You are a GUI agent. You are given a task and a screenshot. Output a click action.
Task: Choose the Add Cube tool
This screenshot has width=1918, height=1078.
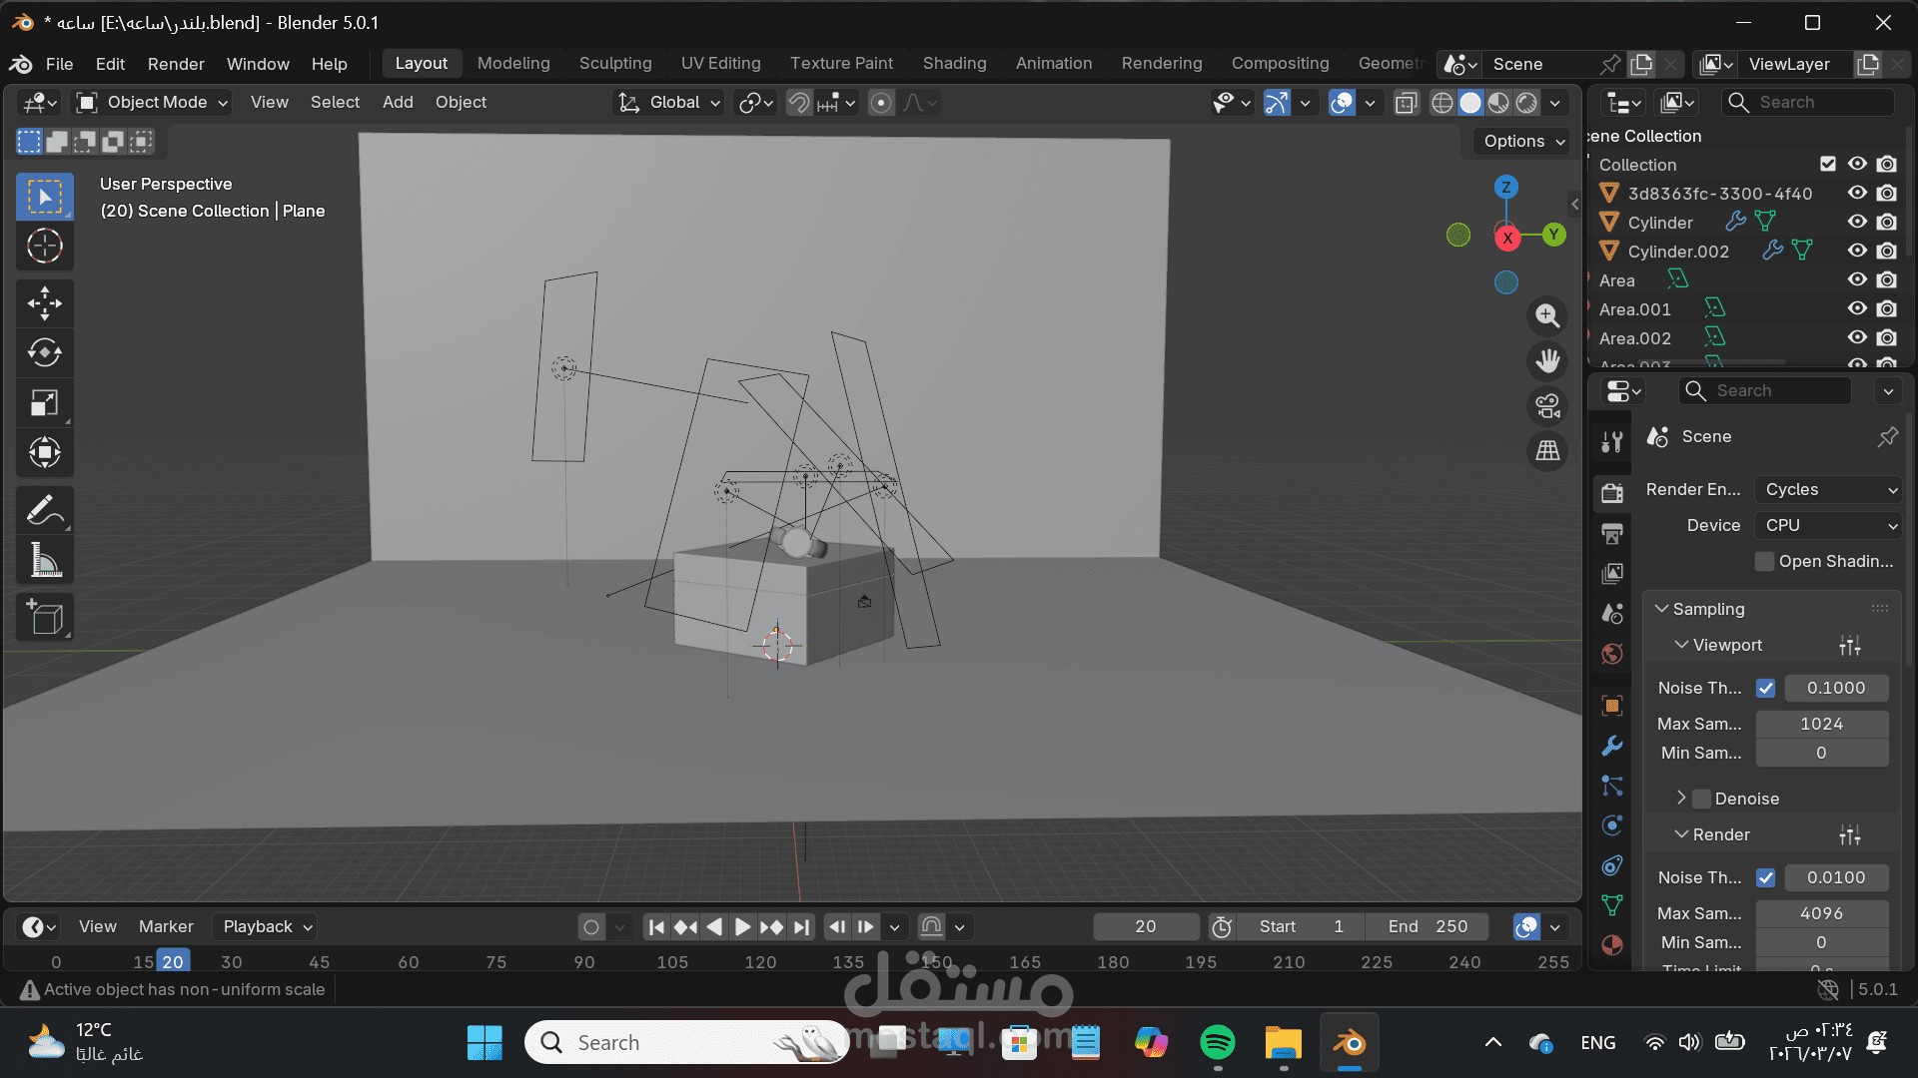tap(44, 618)
